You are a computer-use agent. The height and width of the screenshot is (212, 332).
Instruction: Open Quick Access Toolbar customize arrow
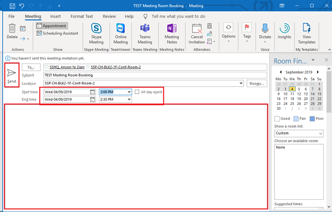[x=59, y=6]
